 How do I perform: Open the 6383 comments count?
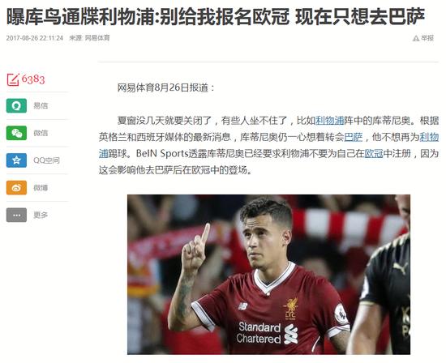tap(33, 79)
